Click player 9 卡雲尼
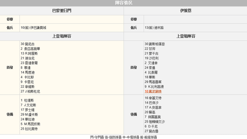The image size is (247, 139). (27, 82)
